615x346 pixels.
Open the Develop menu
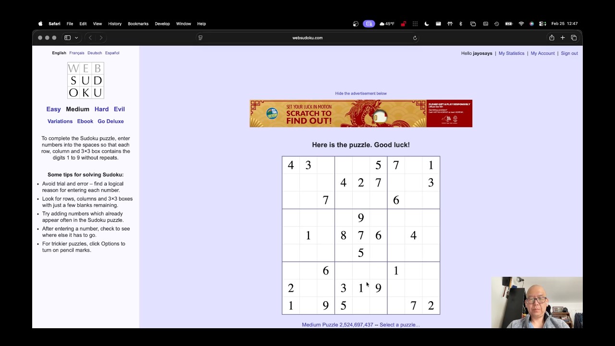[x=162, y=24]
